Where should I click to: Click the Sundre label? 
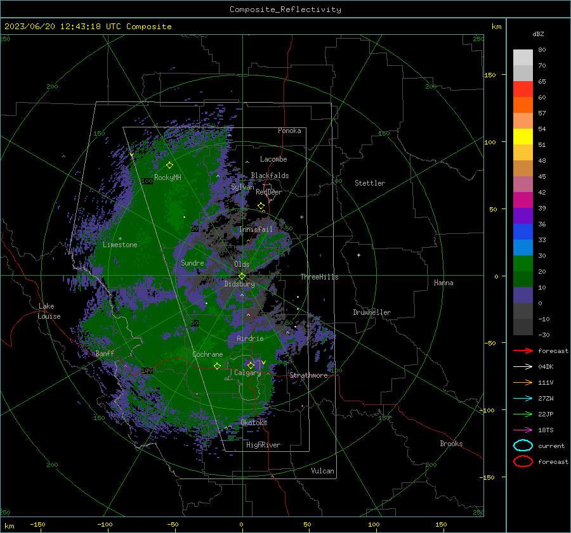(192, 263)
